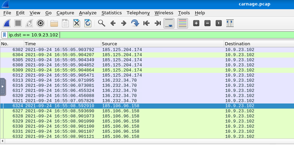This screenshot has height=145, width=294.
Task: Zoom out main window text
Action: 207,23
